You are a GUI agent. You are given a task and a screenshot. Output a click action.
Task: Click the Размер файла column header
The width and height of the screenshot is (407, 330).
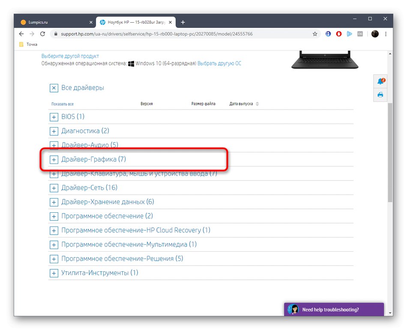(203, 104)
